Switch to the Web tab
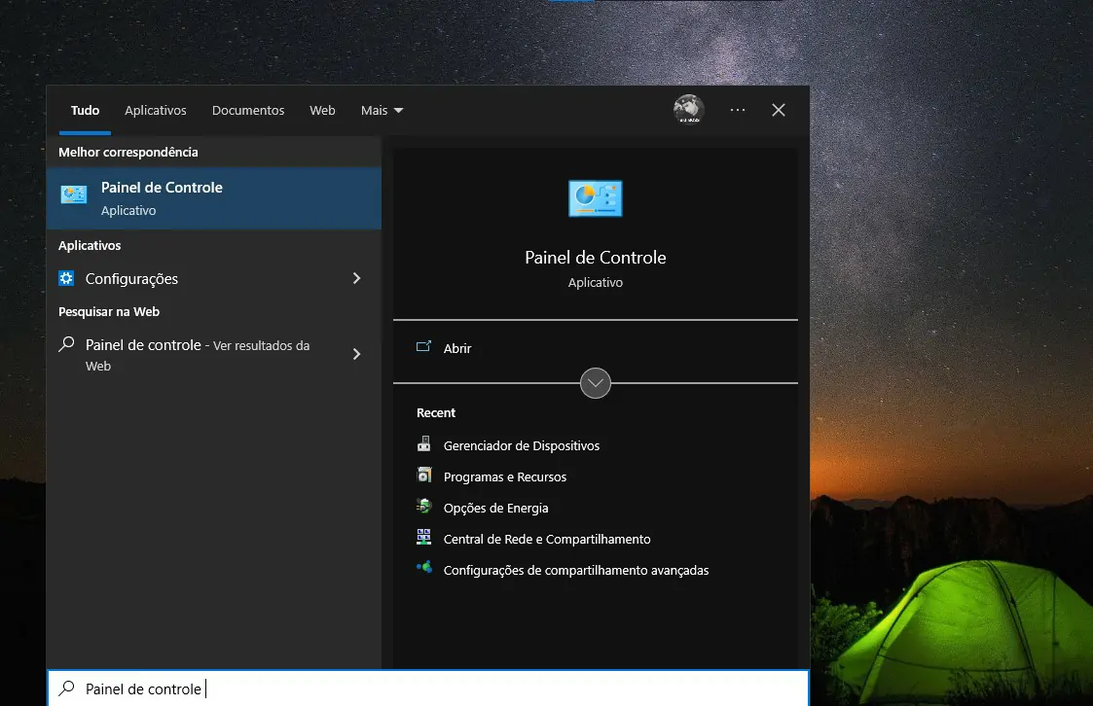 point(323,111)
